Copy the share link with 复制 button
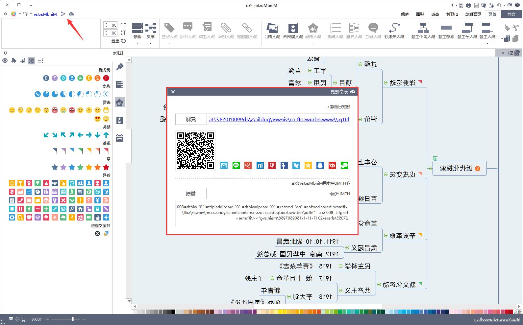This screenshot has height=325, width=523. click(x=191, y=119)
